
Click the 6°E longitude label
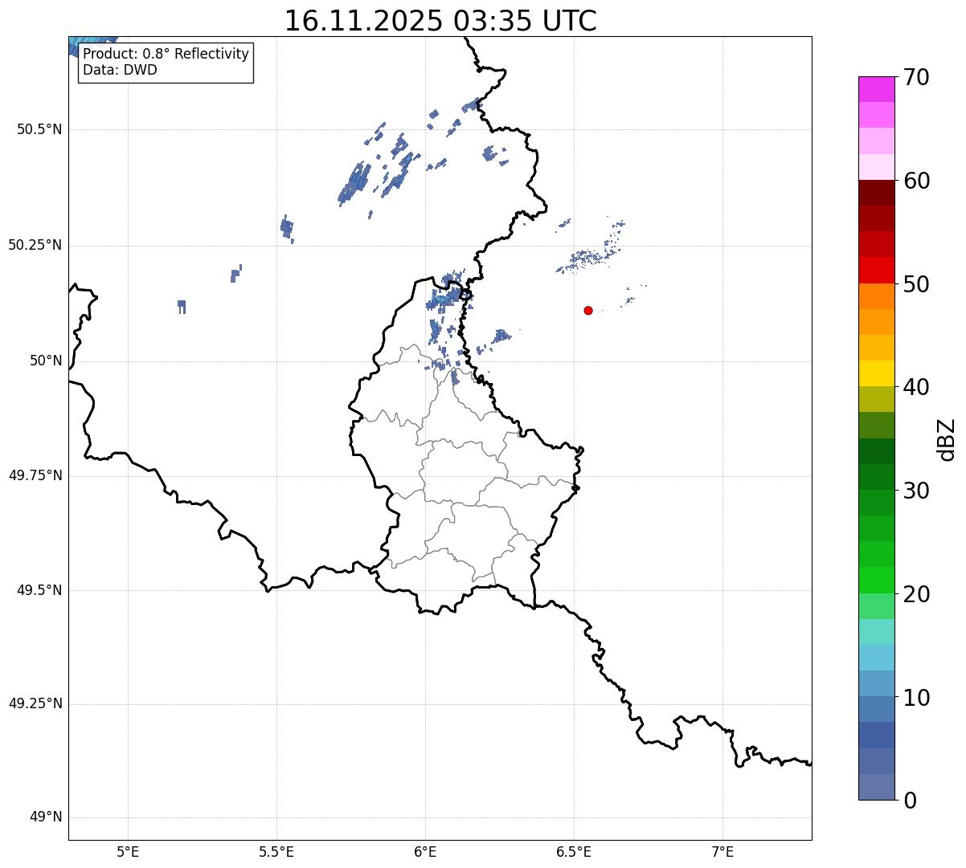click(425, 852)
